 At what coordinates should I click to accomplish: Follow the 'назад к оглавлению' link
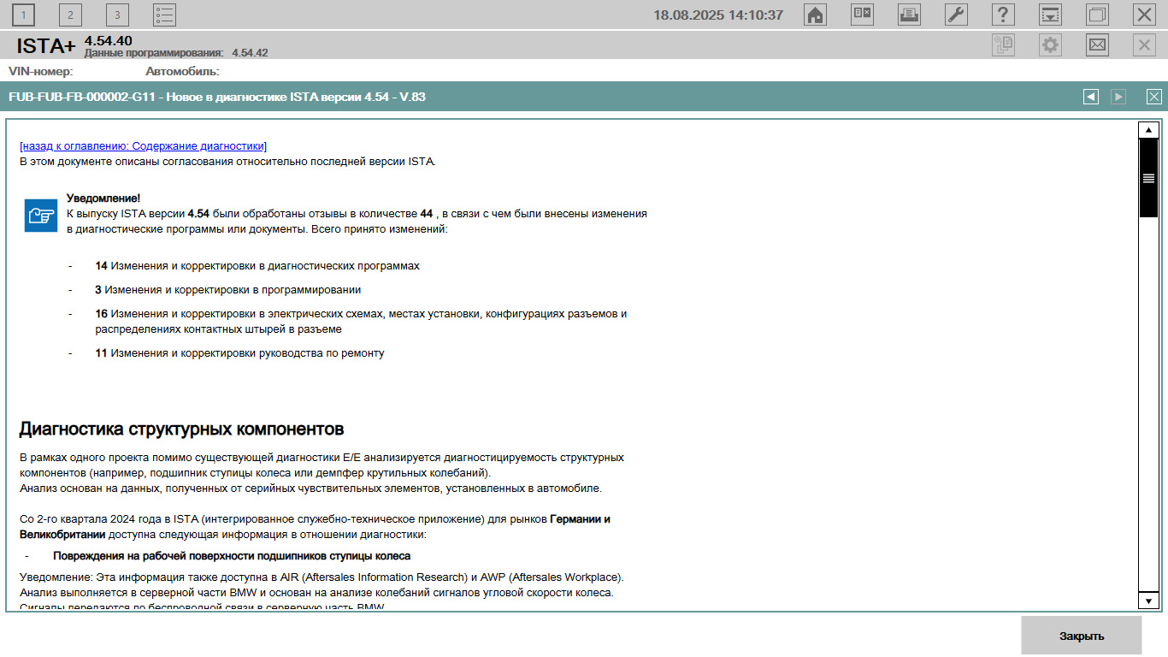tap(144, 146)
